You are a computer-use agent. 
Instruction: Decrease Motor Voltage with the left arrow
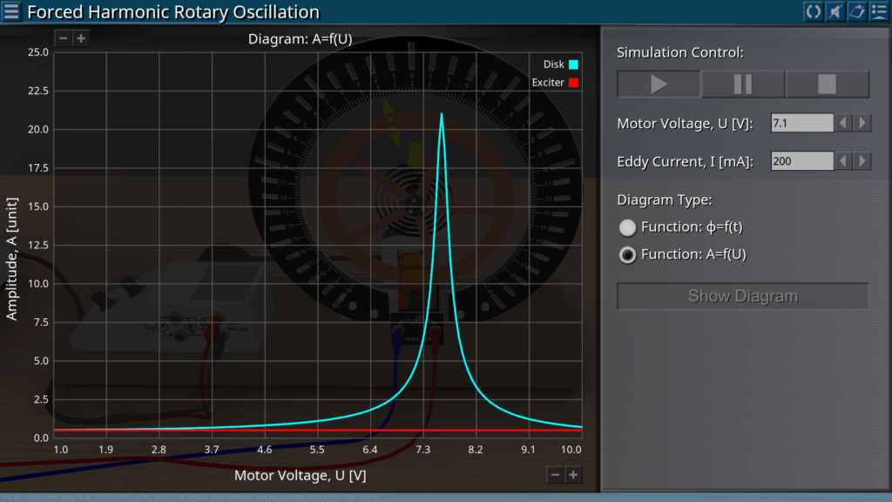coord(843,123)
